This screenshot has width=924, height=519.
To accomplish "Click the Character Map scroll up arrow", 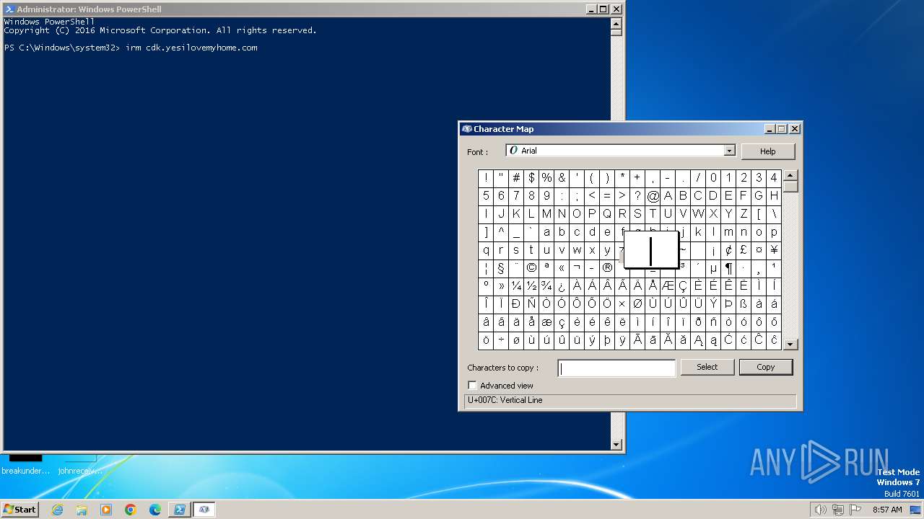I will tap(790, 175).
